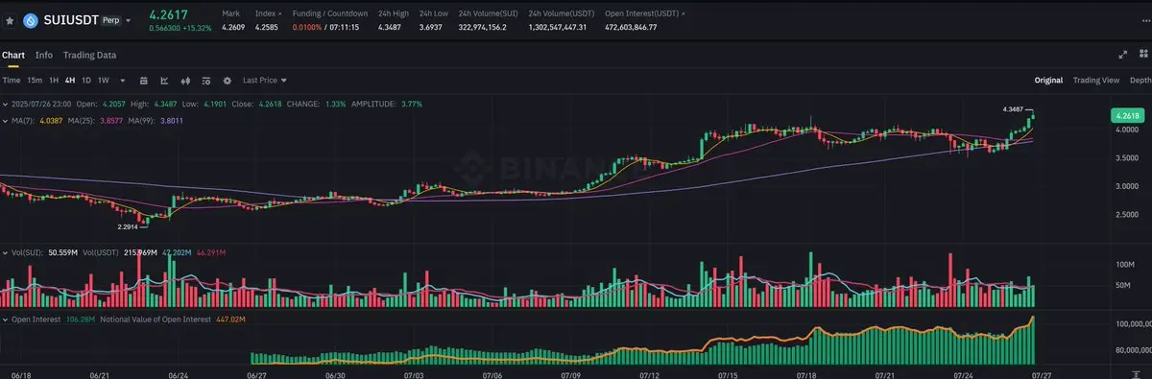Click the 4.3487 high marker on chart
Viewport: 1152px width, 379px height.
coord(1012,110)
